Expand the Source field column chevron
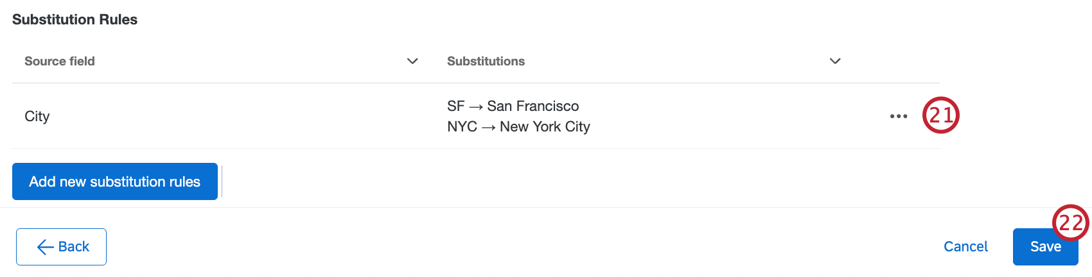Screen dimensions: 1092x277 (412, 61)
